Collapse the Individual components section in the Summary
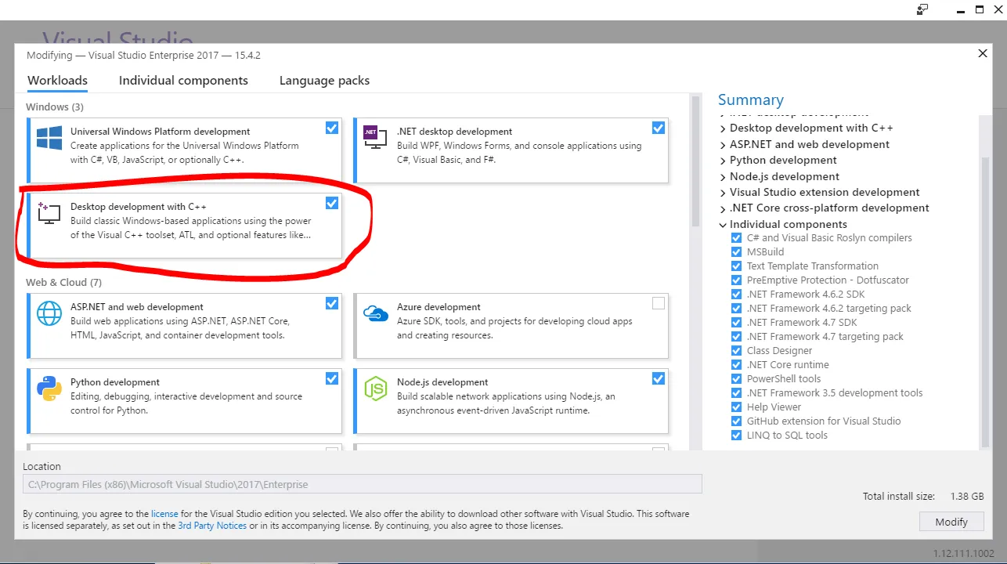Screen dimensions: 1007x564 723,225
